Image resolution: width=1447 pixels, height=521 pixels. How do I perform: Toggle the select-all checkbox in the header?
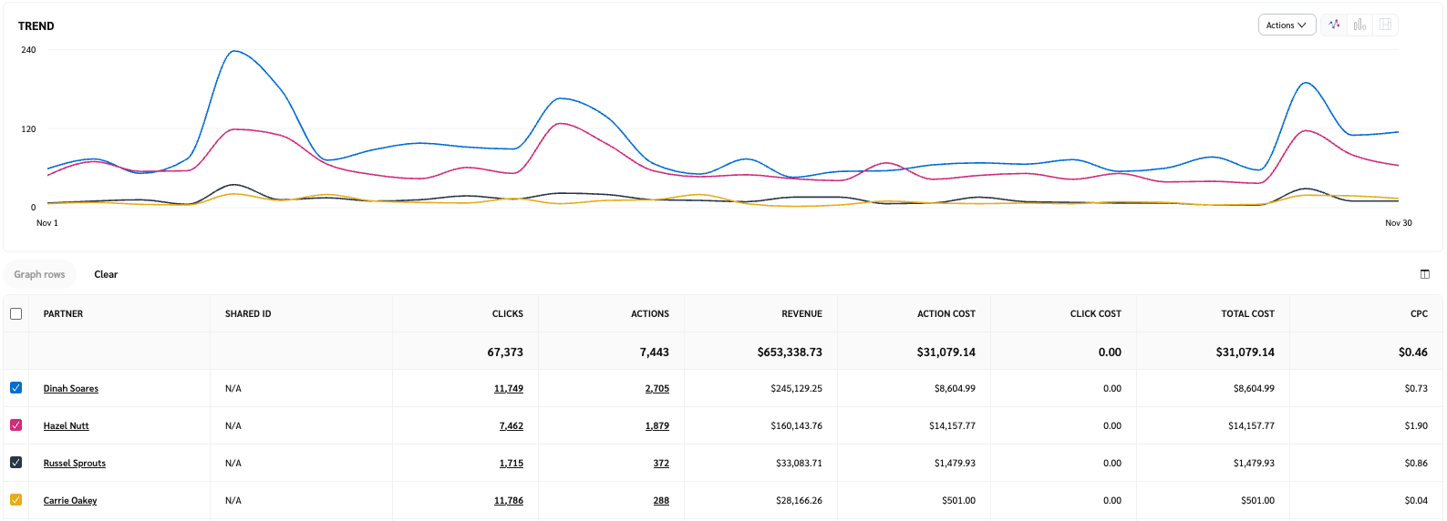(x=16, y=313)
